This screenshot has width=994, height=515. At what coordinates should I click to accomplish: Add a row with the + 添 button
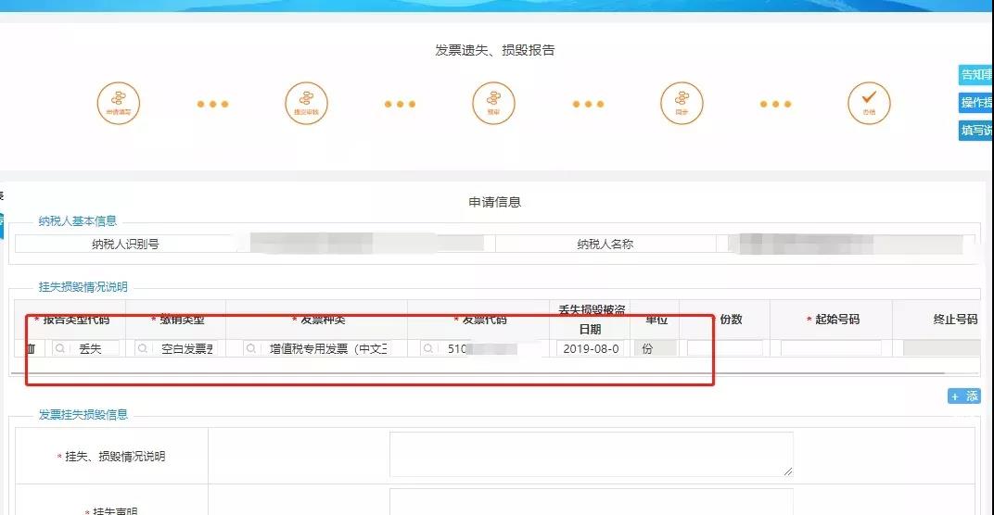[x=963, y=396]
